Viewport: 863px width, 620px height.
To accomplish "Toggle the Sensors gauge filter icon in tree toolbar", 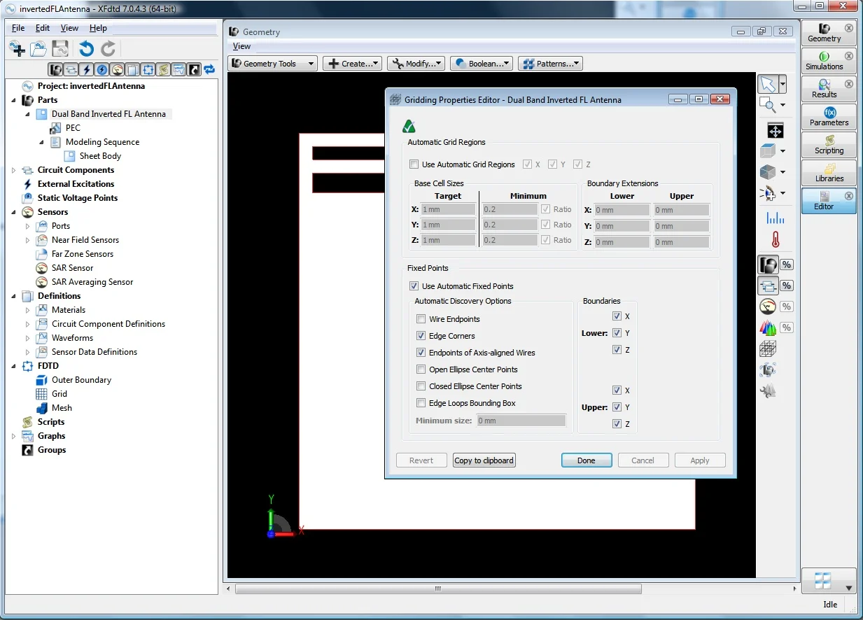I will [118, 69].
